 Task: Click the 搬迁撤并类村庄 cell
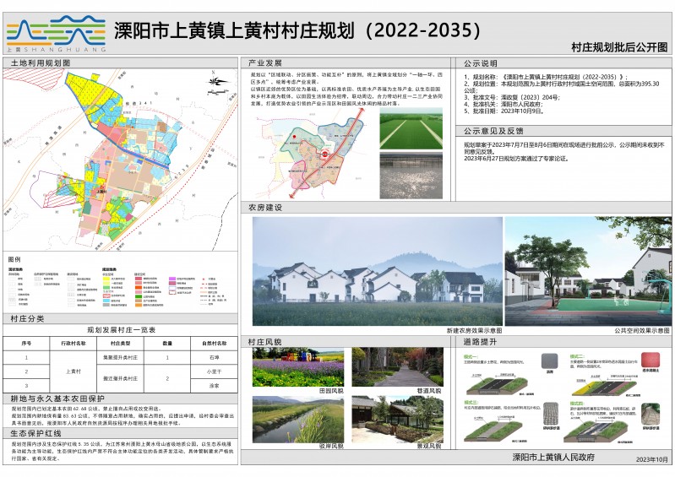point(121,378)
